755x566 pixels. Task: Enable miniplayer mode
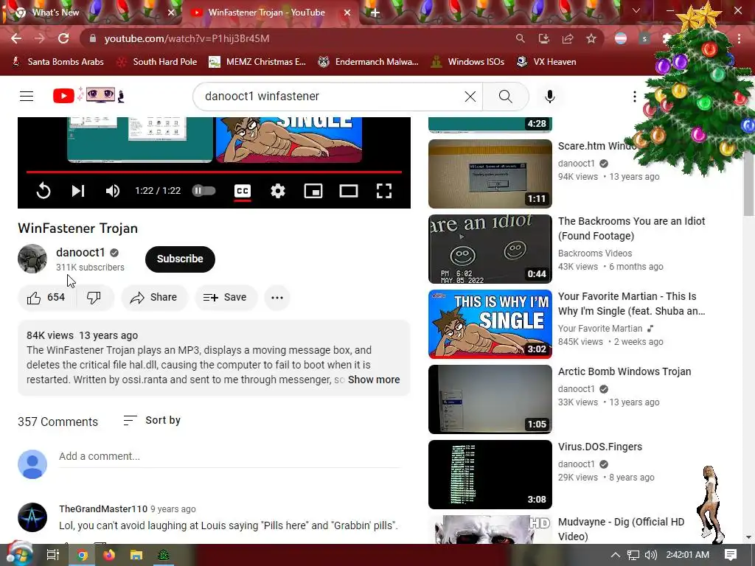pyautogui.click(x=313, y=191)
